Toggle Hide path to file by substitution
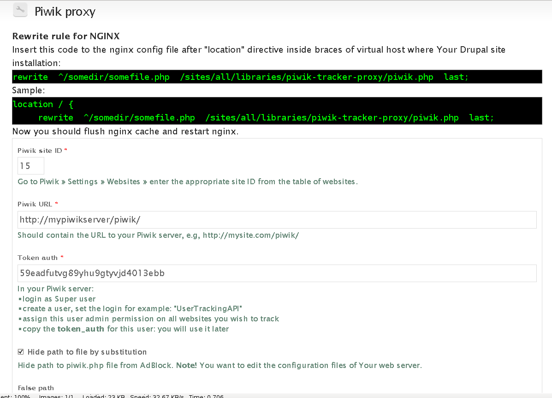 (21, 352)
